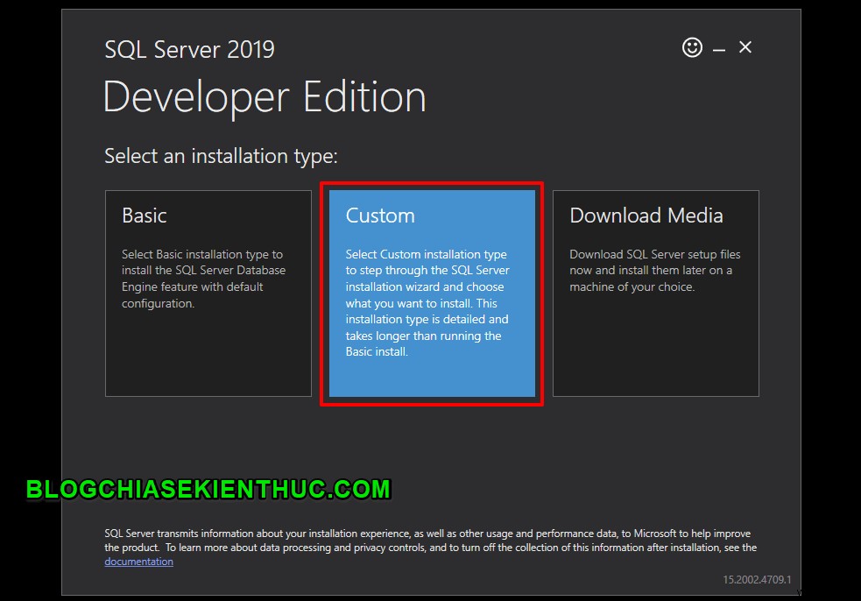Click the 'SQL Server 2019' title text

click(189, 49)
